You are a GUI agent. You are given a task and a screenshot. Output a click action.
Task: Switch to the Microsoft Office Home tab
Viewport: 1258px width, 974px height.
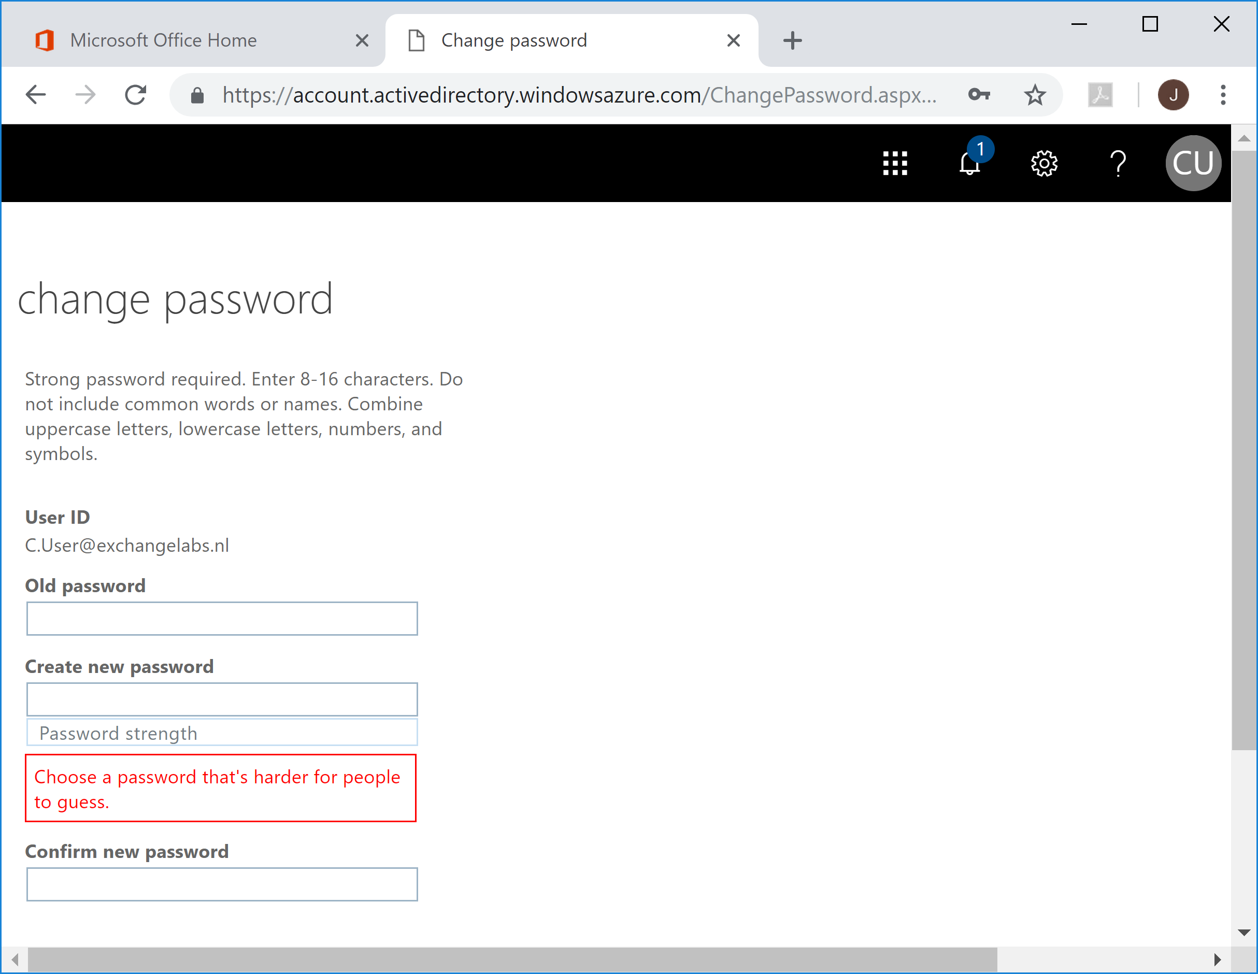coord(163,40)
